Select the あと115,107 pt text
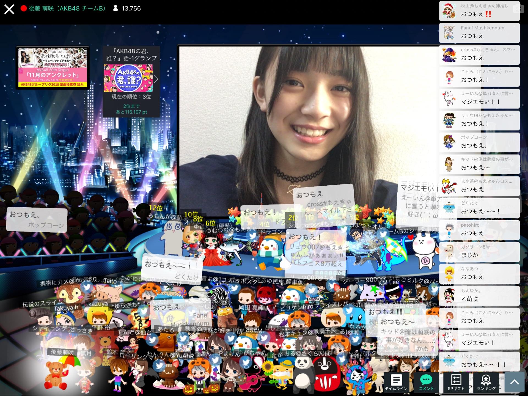The height and width of the screenshot is (396, 528). [x=131, y=112]
